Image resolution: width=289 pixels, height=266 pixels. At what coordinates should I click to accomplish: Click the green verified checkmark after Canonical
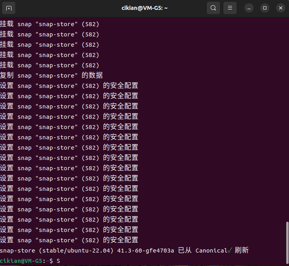tap(230, 250)
